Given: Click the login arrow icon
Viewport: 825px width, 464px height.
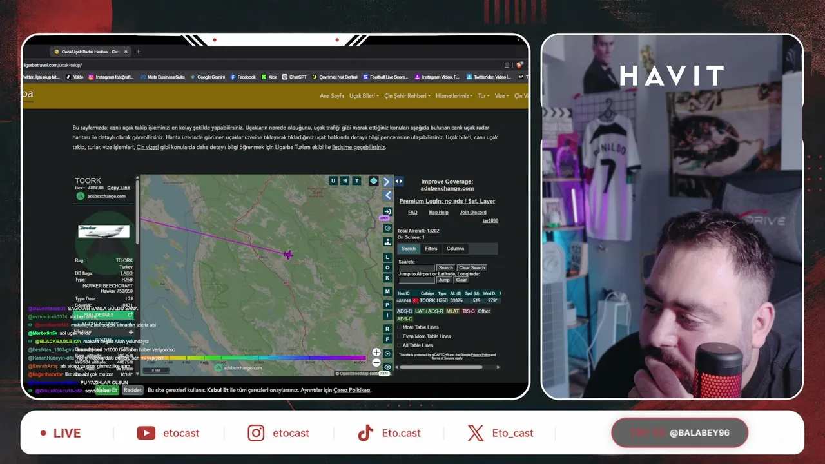Looking at the screenshot, I should (387, 211).
